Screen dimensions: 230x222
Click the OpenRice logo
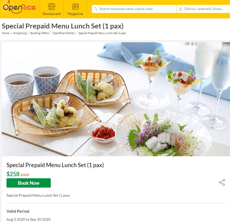point(19,7)
